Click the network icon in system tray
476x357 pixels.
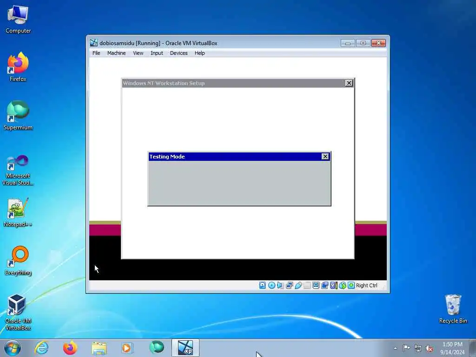(x=418, y=348)
